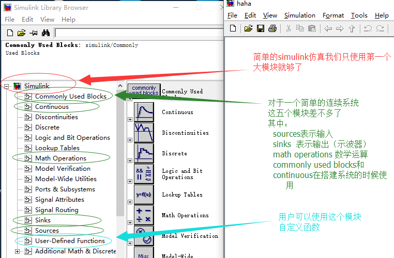Select Commonly Used Blocks in library tree
This screenshot has width=394, height=258.
[x=71, y=96]
